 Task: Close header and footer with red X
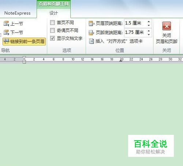(x=167, y=26)
